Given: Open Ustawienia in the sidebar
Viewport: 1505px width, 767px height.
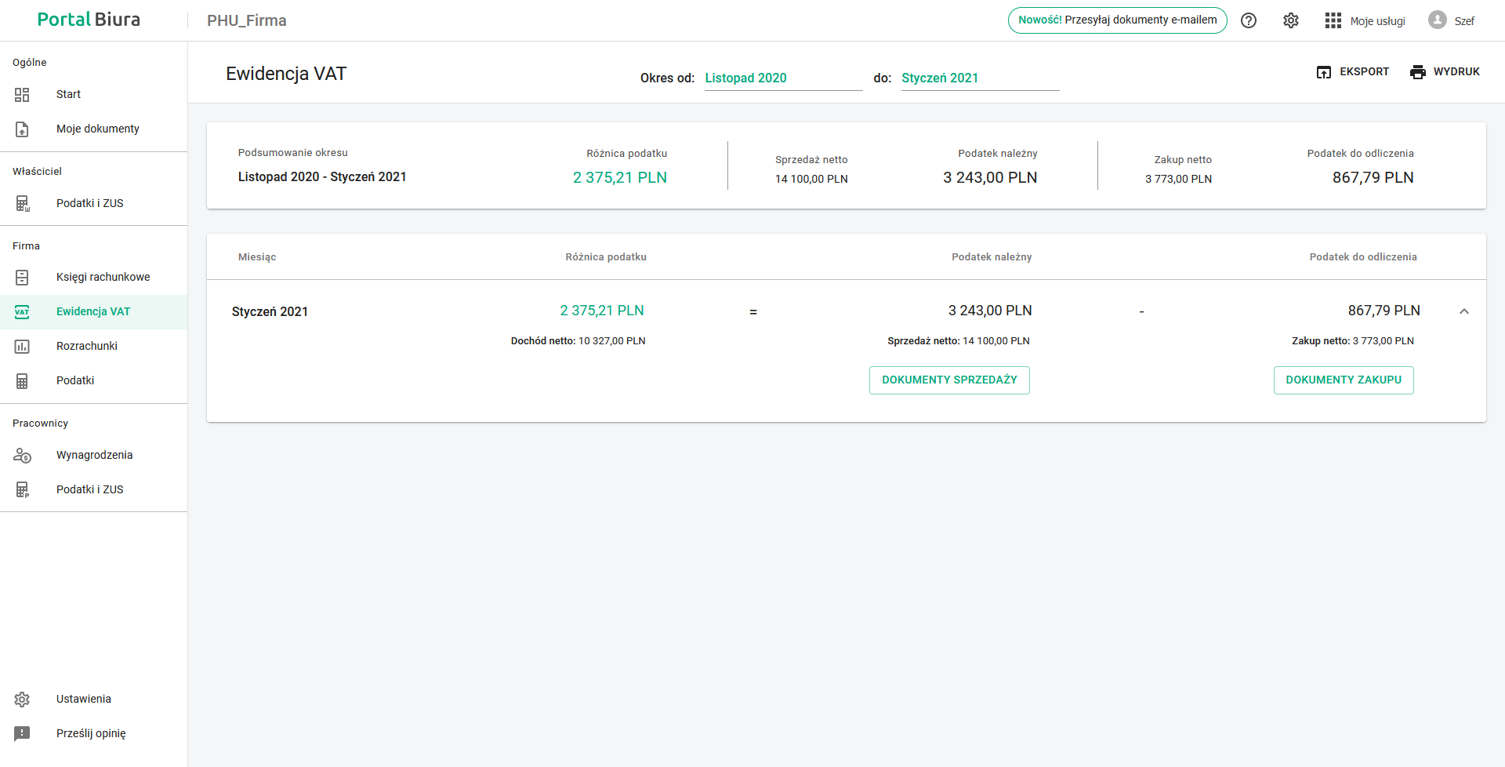Looking at the screenshot, I should pos(83,700).
